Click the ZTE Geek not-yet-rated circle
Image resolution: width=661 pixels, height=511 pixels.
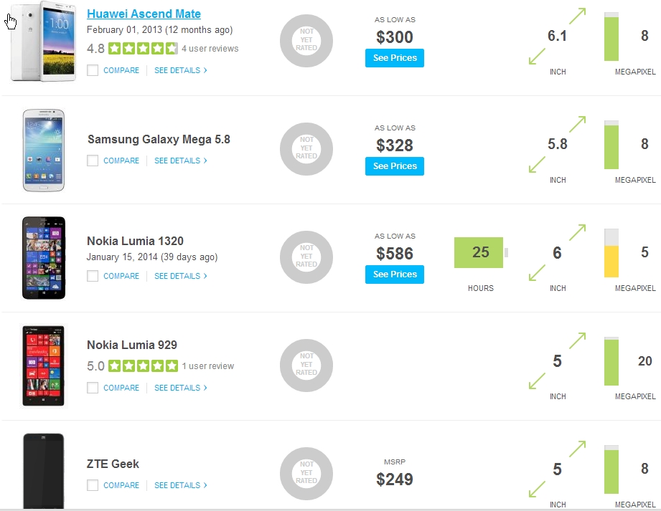306,474
